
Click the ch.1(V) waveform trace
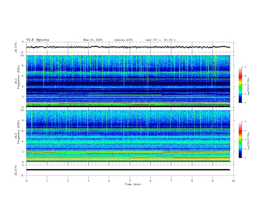point(128,47)
